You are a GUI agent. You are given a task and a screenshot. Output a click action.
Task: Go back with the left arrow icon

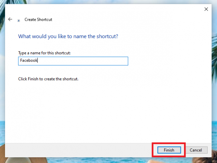(10, 19)
